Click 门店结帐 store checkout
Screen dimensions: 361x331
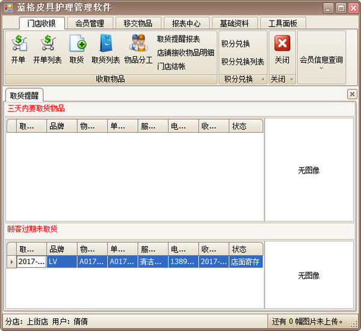(171, 66)
